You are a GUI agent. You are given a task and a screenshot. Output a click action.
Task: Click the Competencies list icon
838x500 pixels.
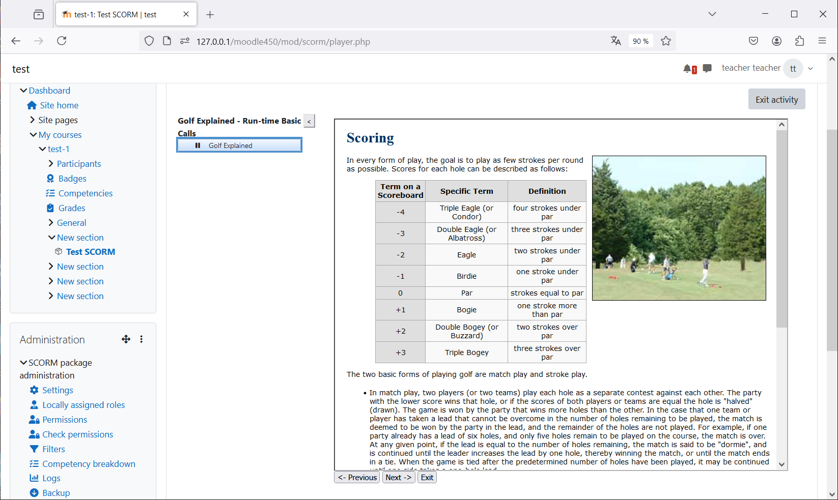[50, 193]
